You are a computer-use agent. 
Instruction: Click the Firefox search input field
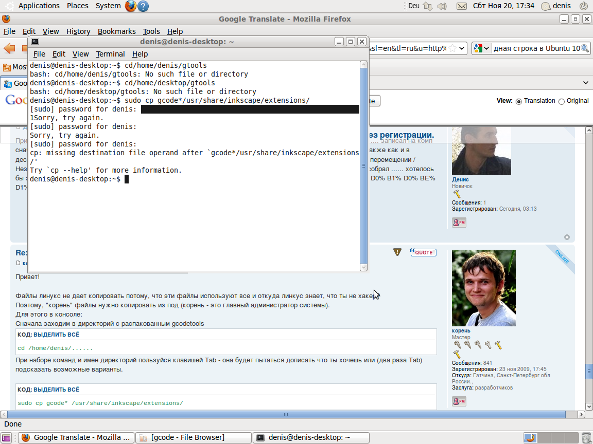536,48
